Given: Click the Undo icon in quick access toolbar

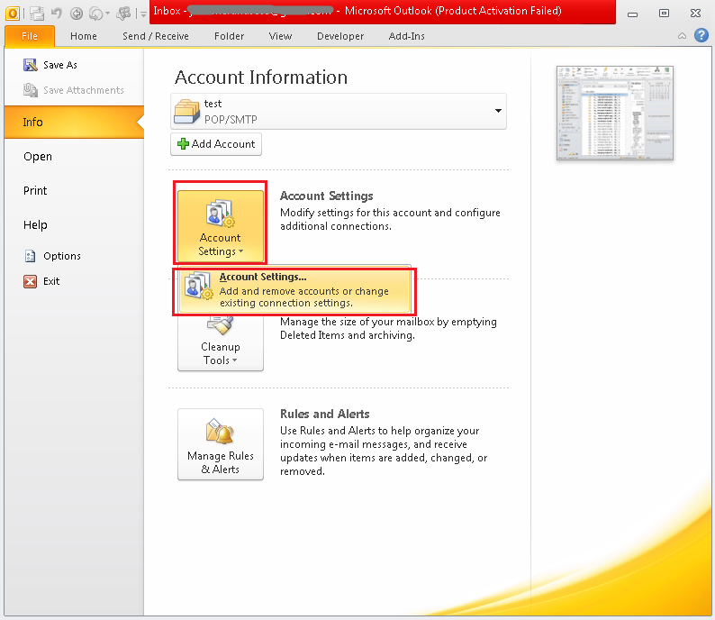Looking at the screenshot, I should [57, 14].
